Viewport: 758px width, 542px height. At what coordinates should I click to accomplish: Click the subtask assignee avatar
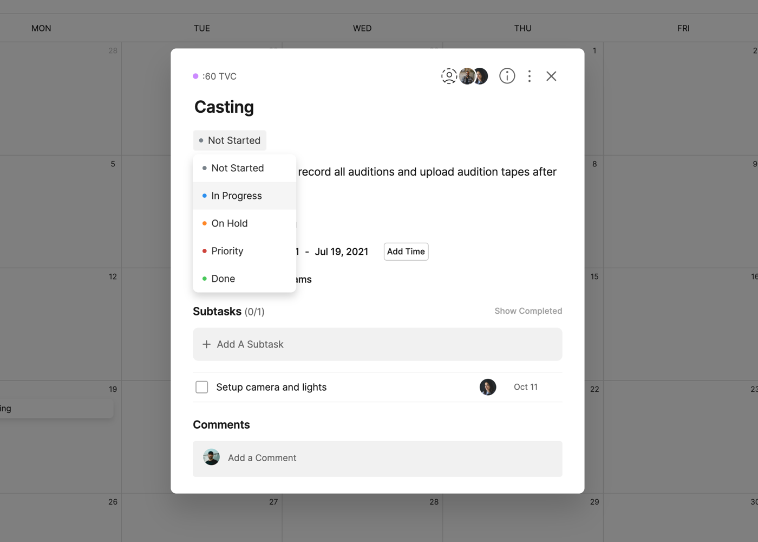coord(487,387)
